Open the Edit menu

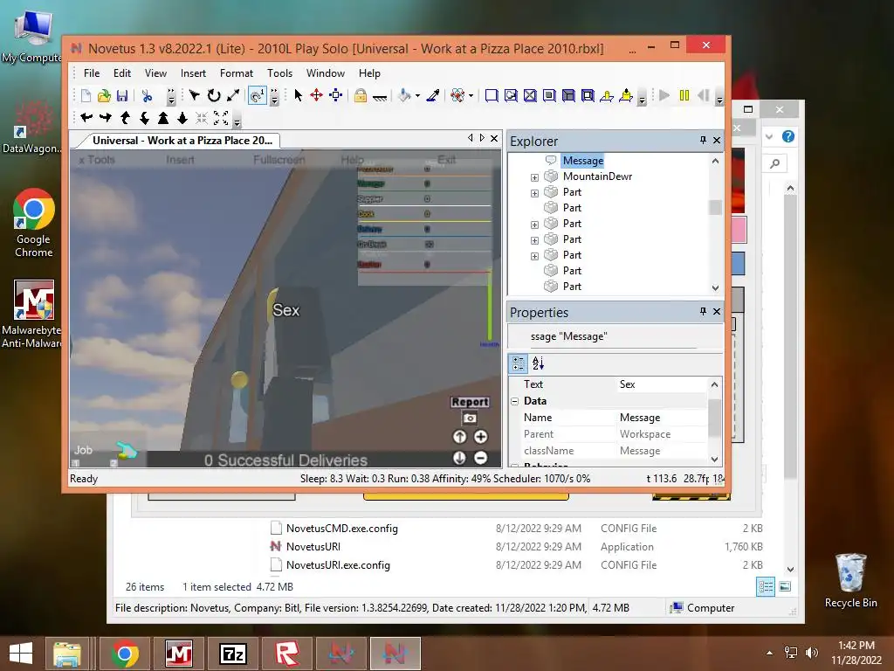pos(122,73)
